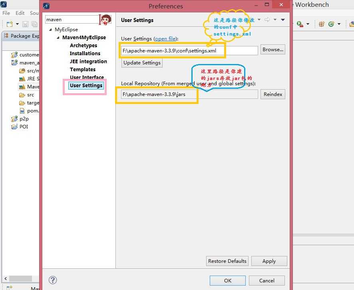
Task: Click the forward navigation arrow icon
Action: coord(267,20)
